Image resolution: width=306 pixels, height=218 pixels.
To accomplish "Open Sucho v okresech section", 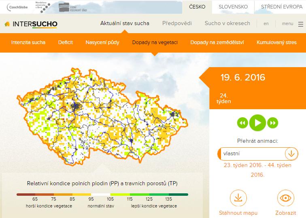I will coord(227,23).
